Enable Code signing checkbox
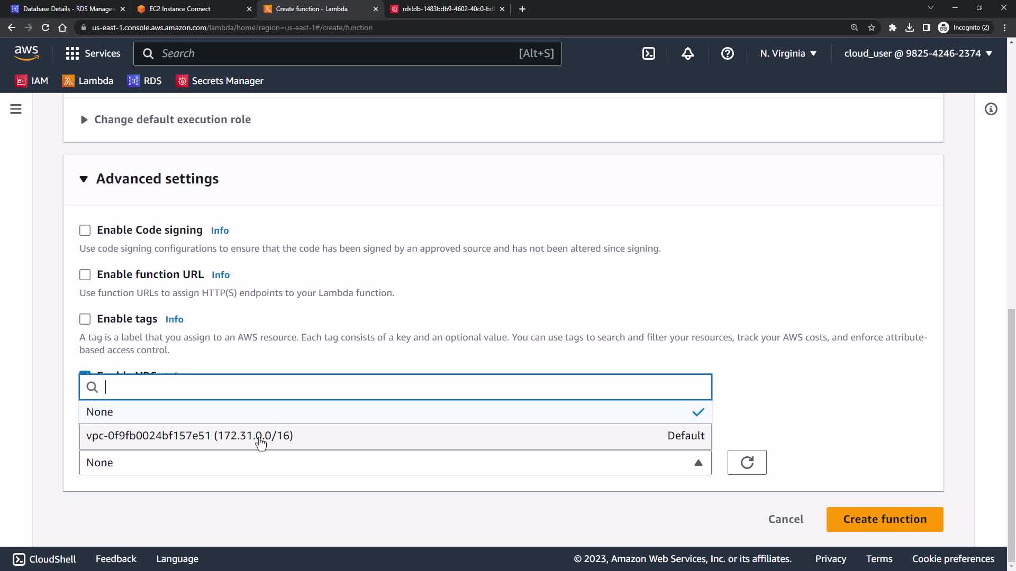Viewport: 1016px width, 571px height. pos(85,231)
